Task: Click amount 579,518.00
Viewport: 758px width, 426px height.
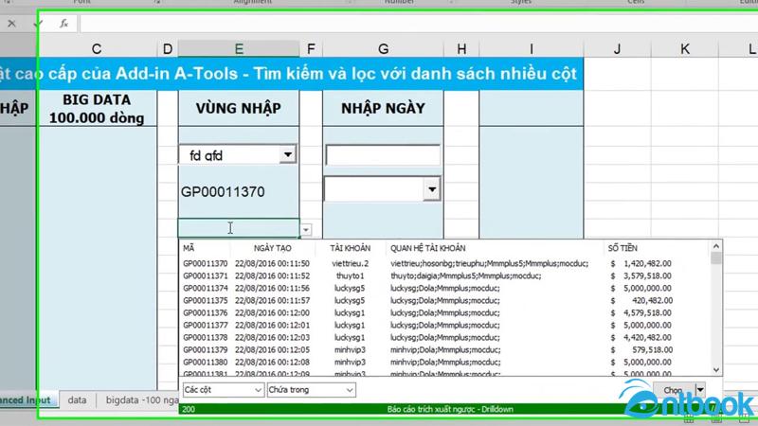Action: [652, 349]
